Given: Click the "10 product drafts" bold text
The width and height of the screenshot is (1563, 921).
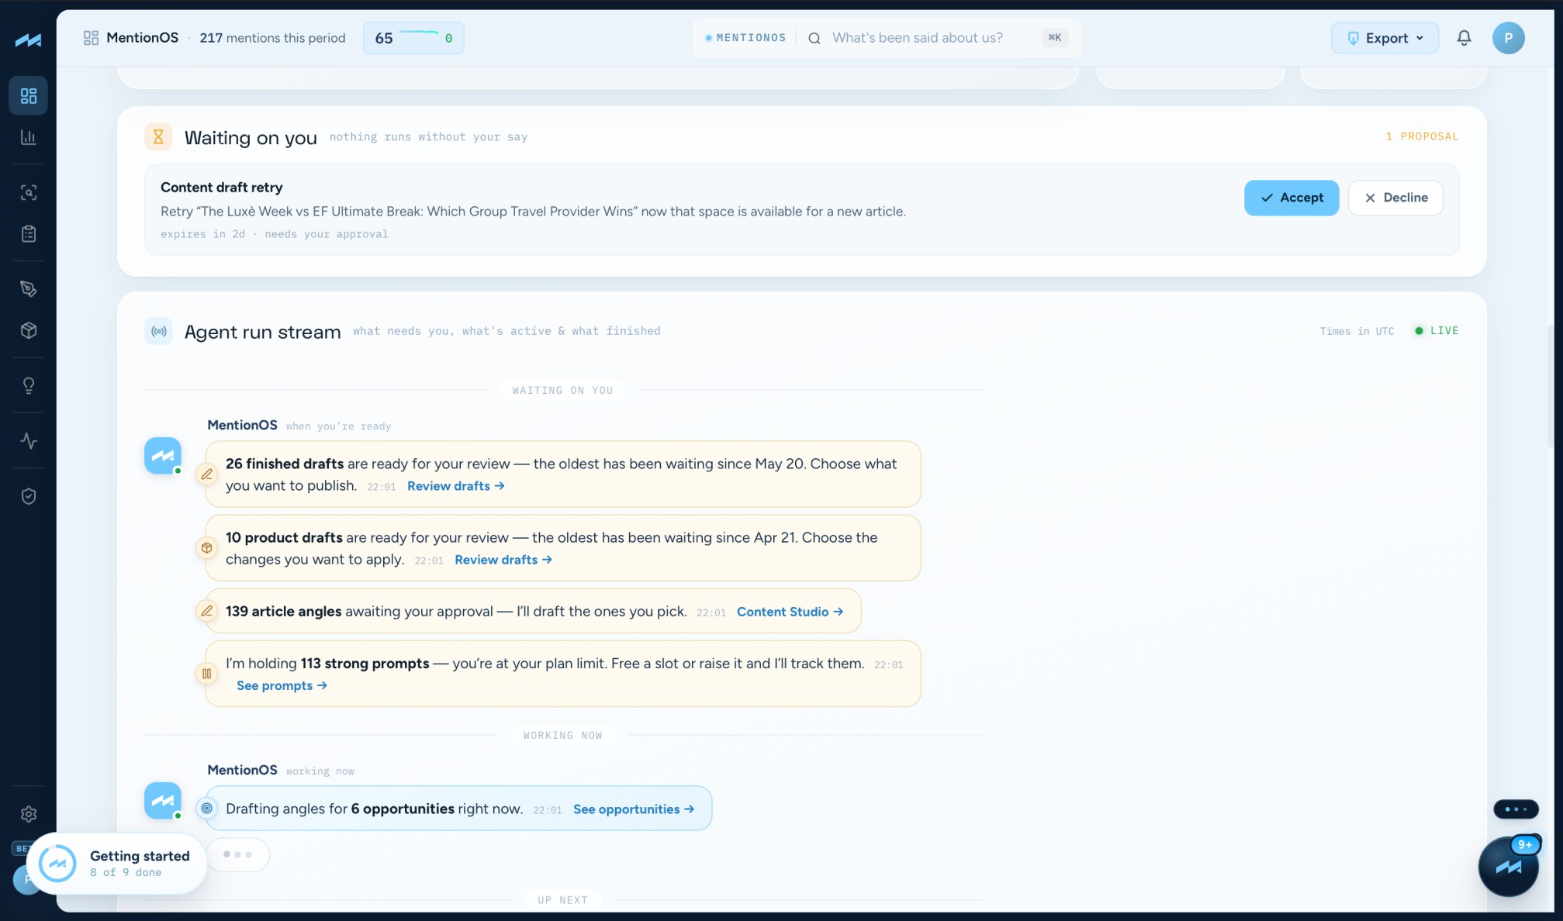Looking at the screenshot, I should coord(284,537).
